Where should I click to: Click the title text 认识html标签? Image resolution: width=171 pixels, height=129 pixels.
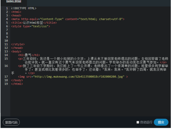33,23
